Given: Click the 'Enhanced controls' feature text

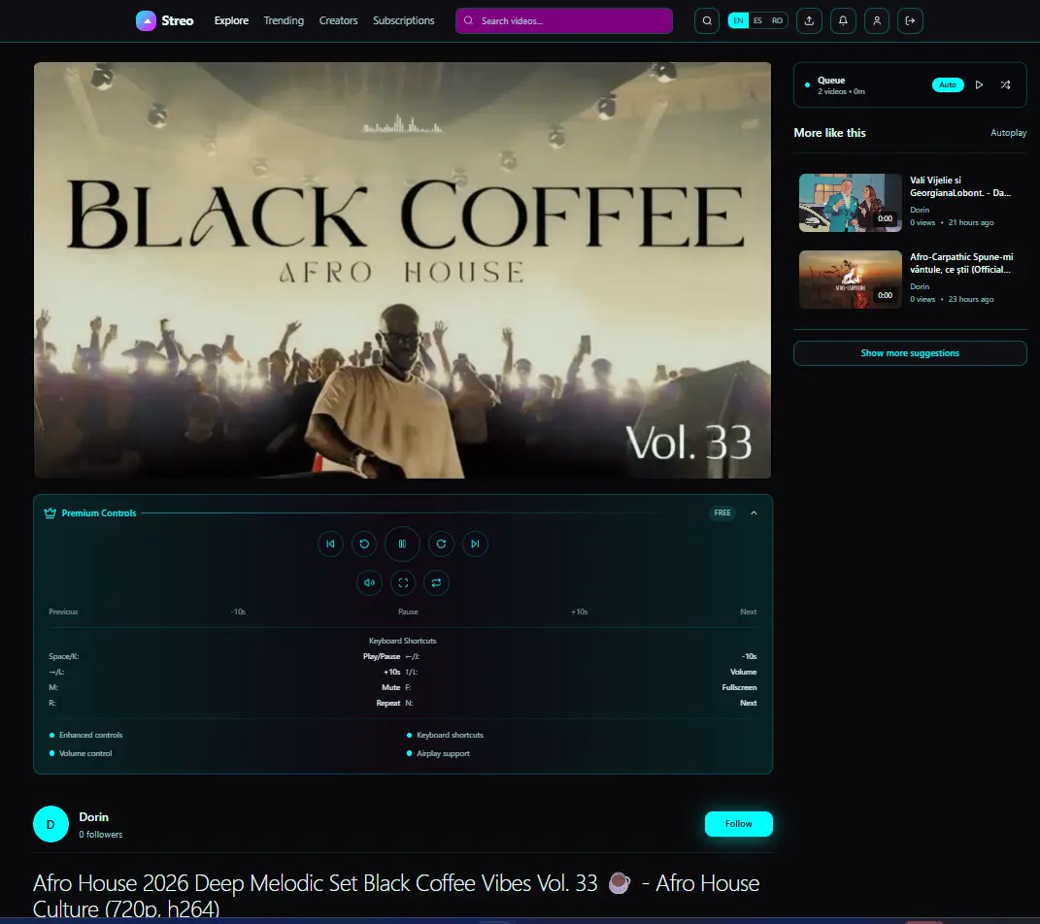Looking at the screenshot, I should click(91, 735).
